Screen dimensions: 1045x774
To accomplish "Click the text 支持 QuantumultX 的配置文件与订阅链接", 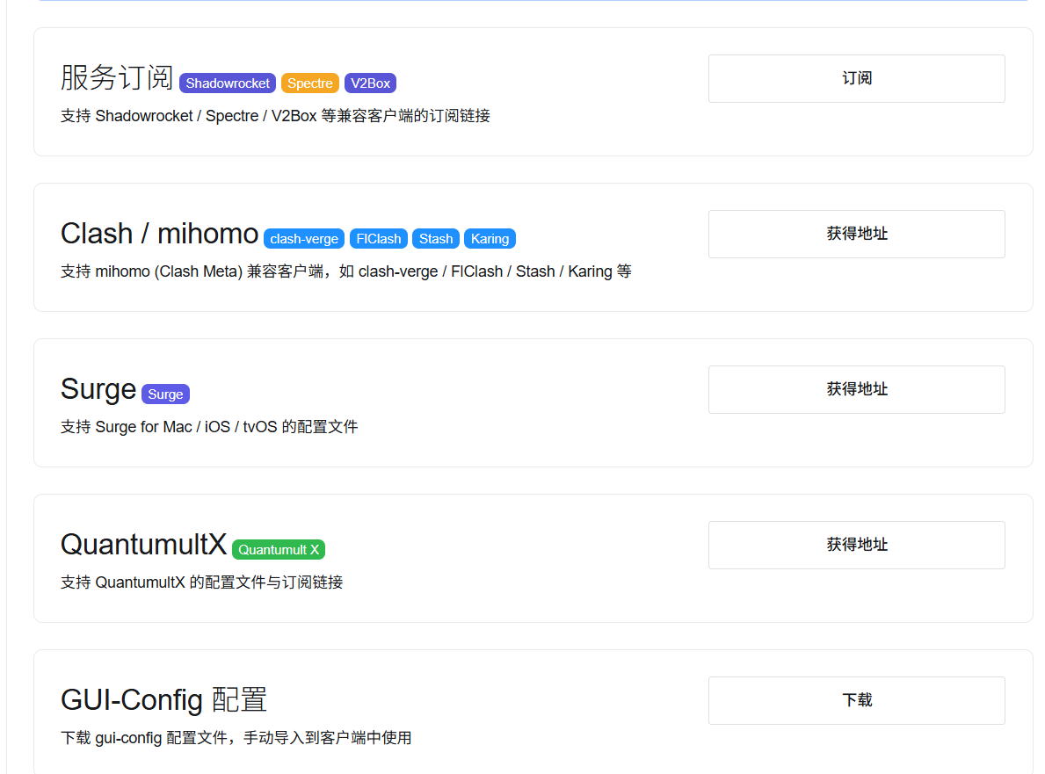I will (202, 582).
